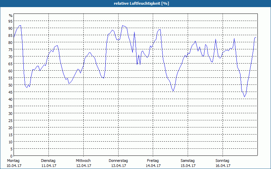Click the 0 y-axis label

point(12,156)
